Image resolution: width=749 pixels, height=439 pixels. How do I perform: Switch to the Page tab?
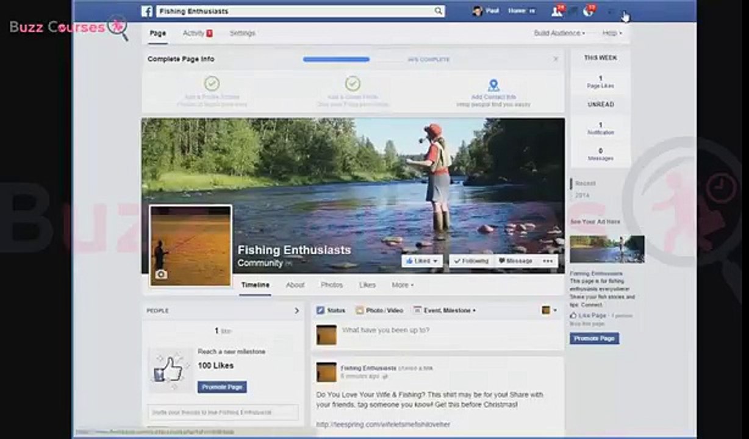[158, 33]
